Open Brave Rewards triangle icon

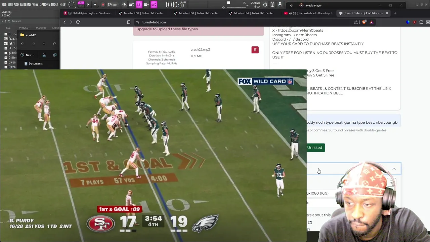[x=371, y=22]
